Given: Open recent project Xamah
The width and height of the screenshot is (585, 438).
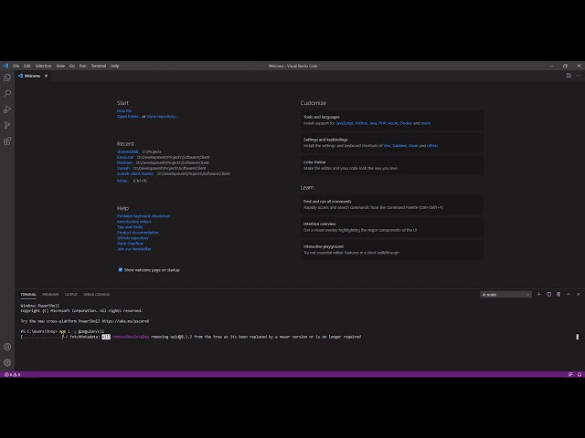Looking at the screenshot, I should pyautogui.click(x=123, y=168).
